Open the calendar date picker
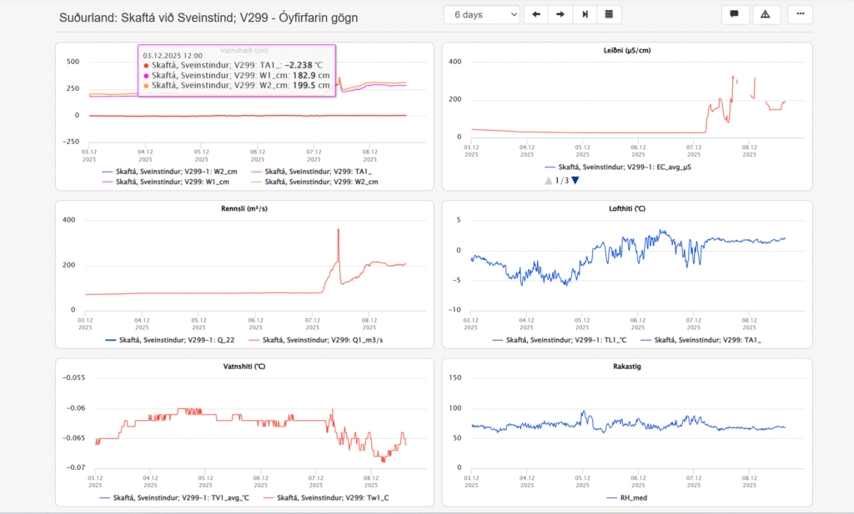The width and height of the screenshot is (854, 514). (x=610, y=14)
